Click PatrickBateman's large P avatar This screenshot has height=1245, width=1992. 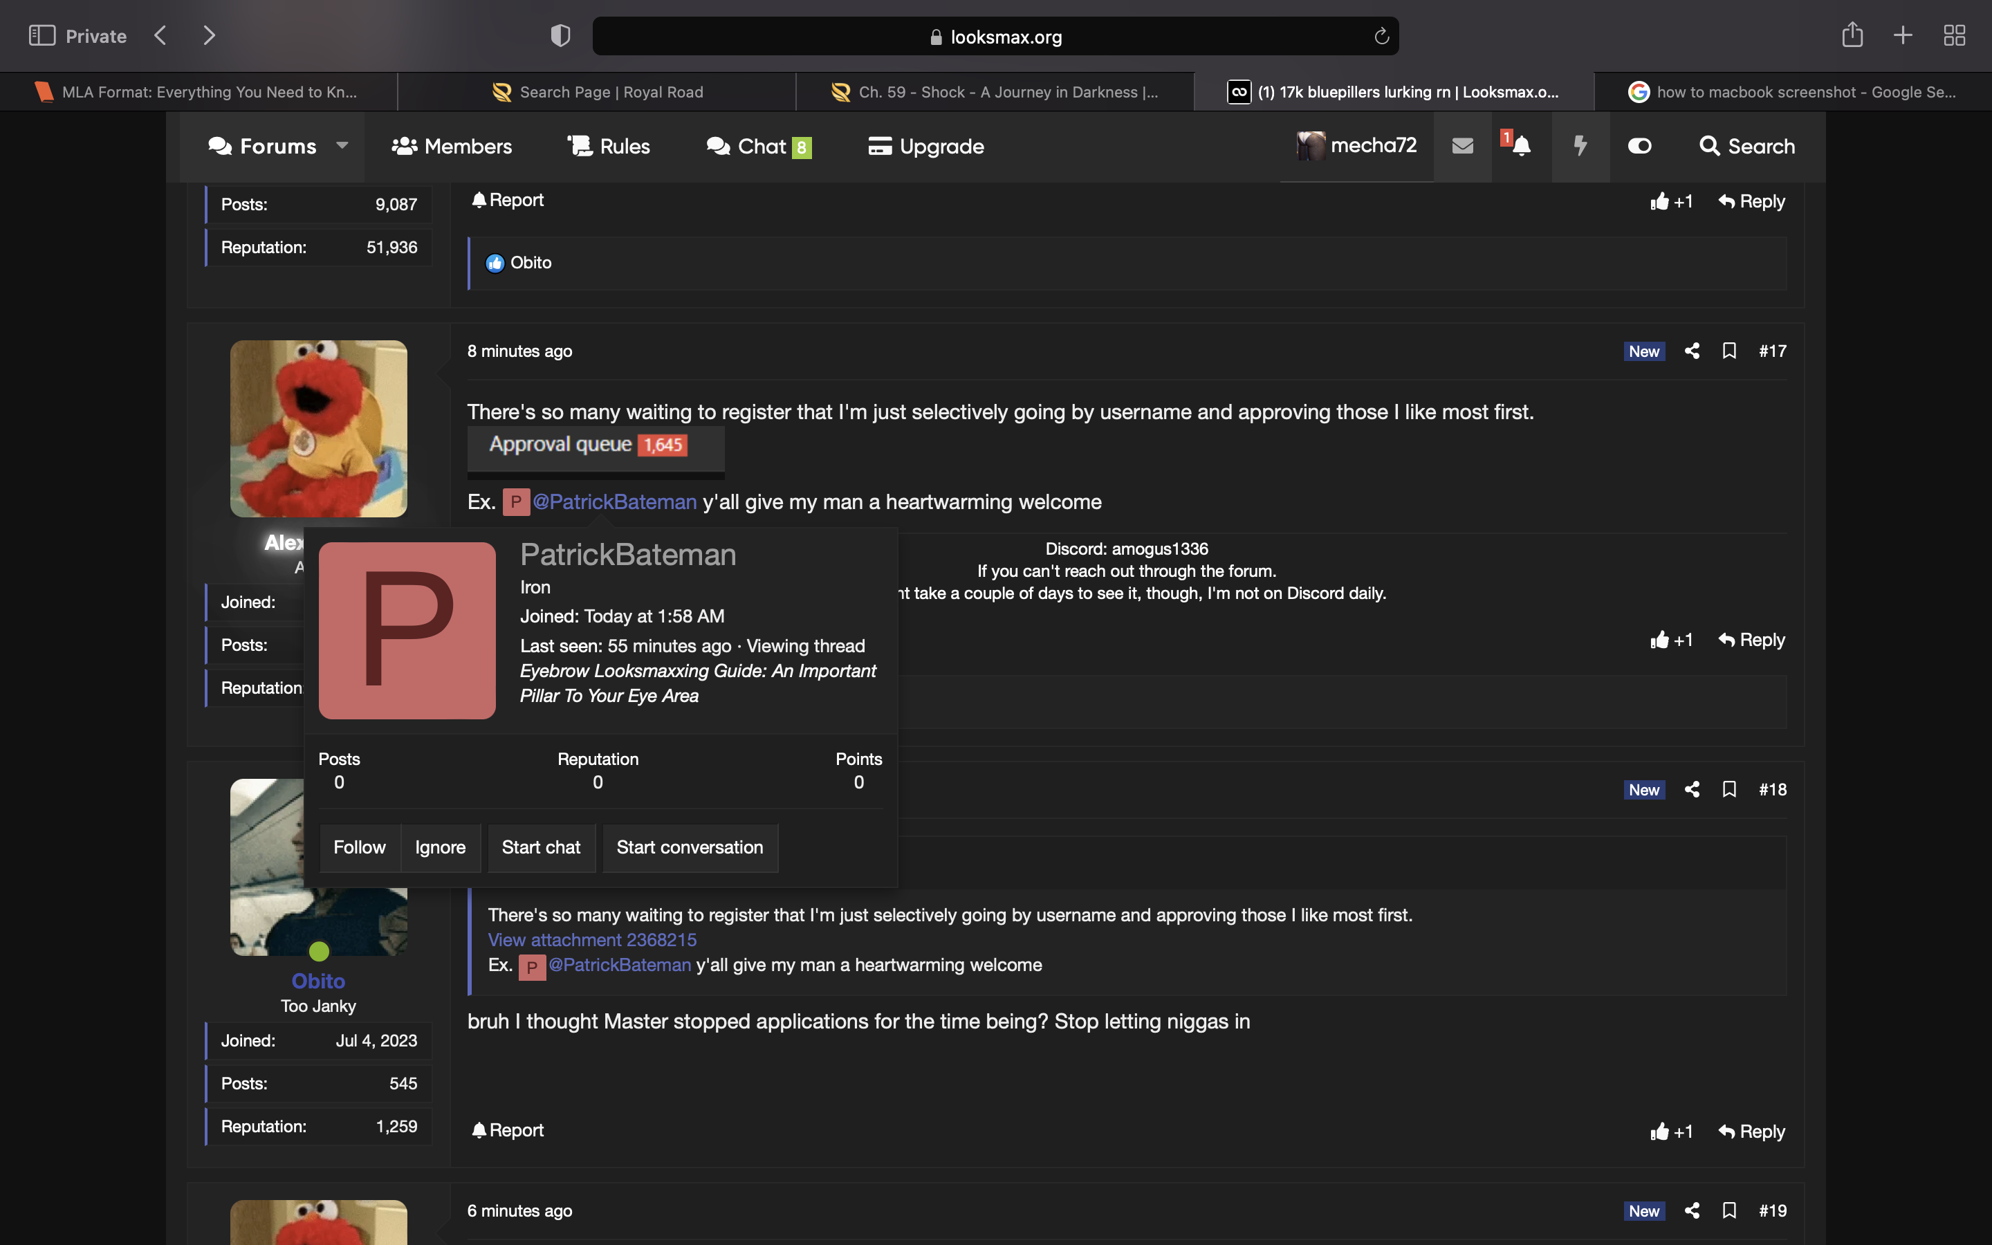click(x=407, y=631)
